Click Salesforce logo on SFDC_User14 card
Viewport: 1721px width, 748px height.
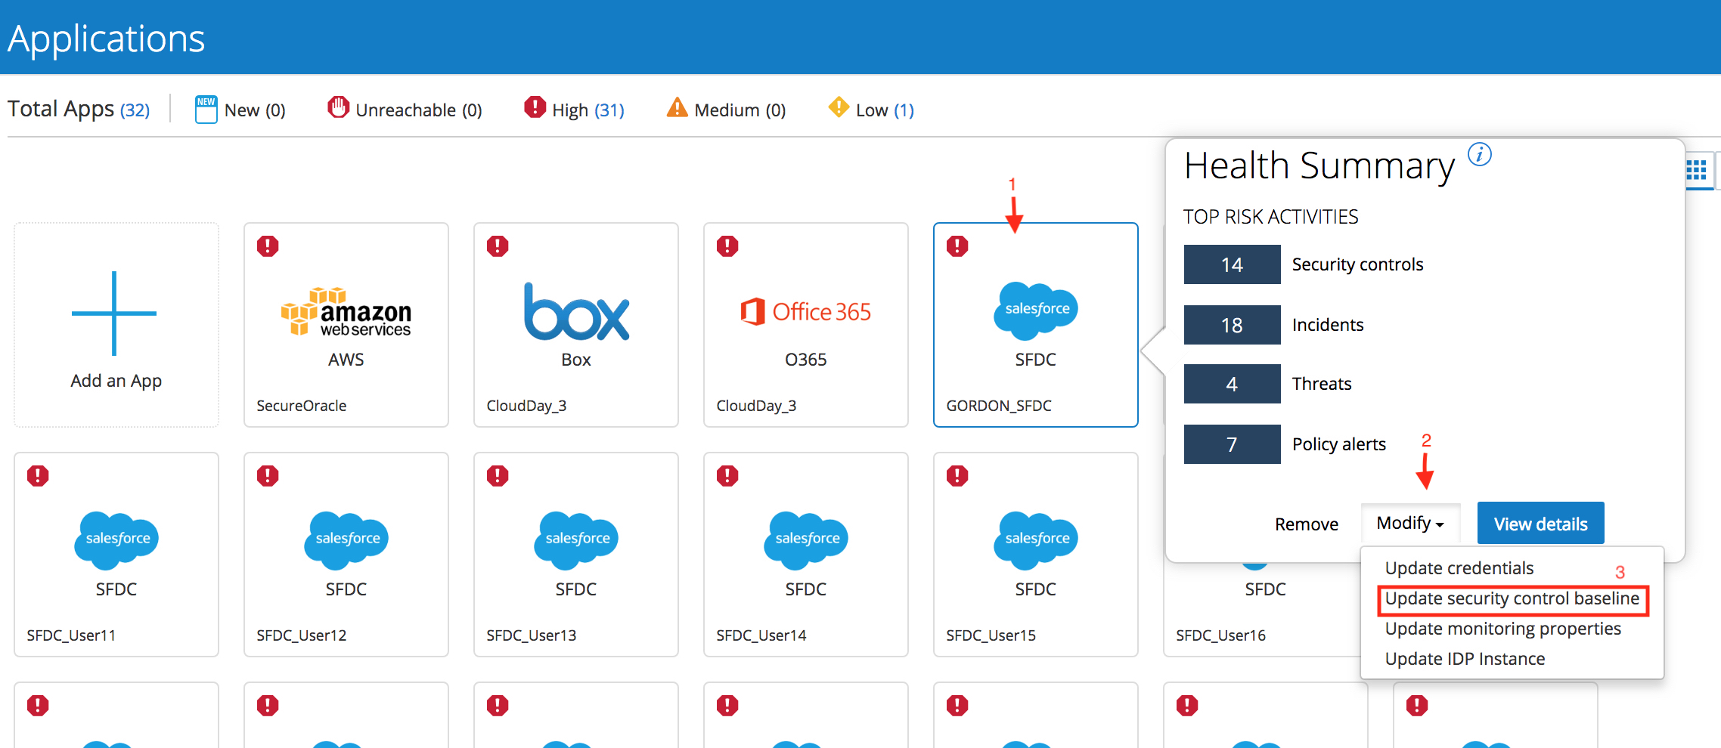[x=806, y=539]
